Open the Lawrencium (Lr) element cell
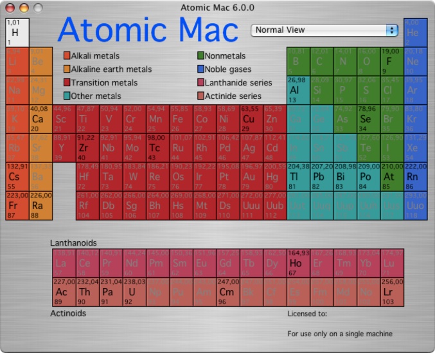Image resolution: width=435 pixels, height=353 pixels. 392,292
